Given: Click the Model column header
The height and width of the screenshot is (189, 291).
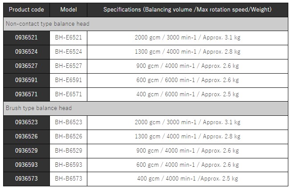Looking at the screenshot, I should 68,9.
